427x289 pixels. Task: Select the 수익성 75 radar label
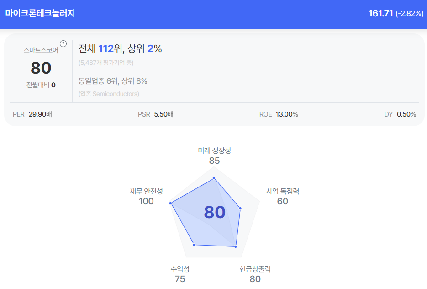(x=180, y=274)
